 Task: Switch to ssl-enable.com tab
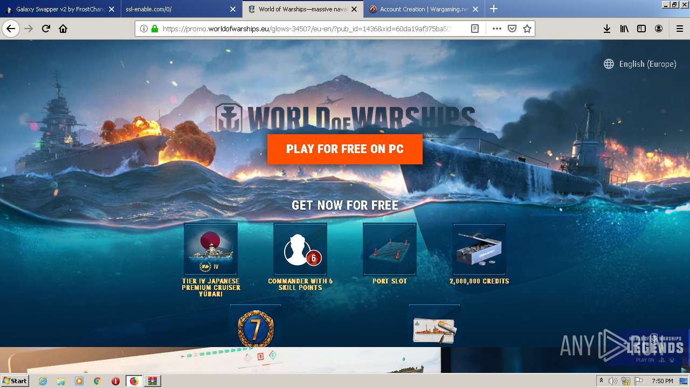tap(181, 9)
